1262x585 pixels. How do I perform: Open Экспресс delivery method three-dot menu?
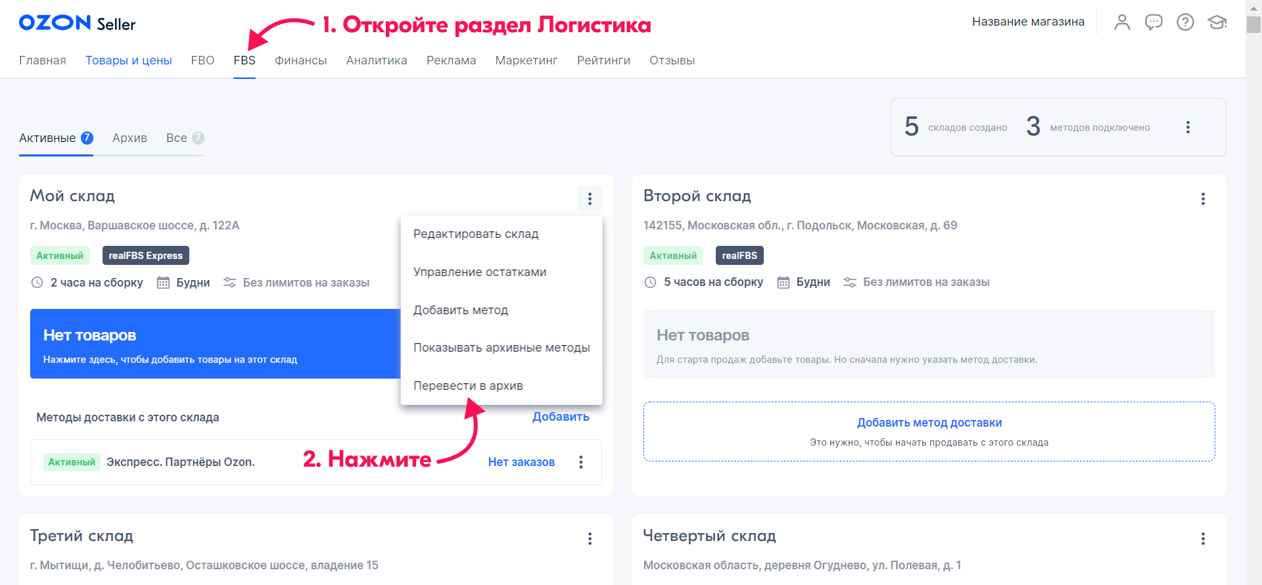[581, 462]
